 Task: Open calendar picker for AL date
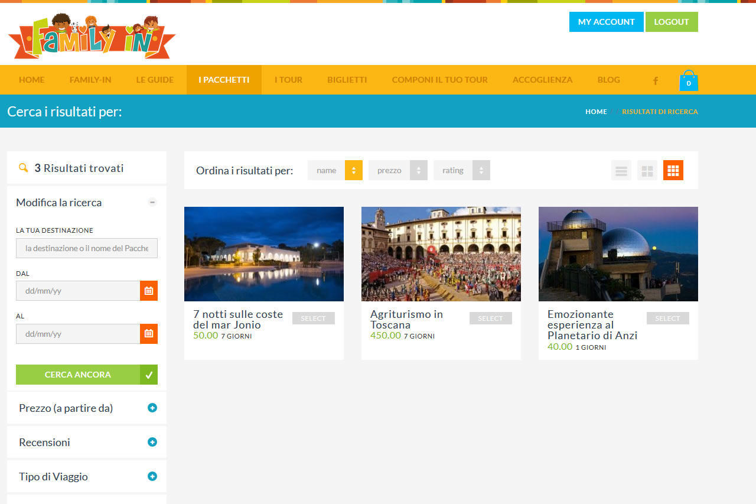tap(149, 334)
